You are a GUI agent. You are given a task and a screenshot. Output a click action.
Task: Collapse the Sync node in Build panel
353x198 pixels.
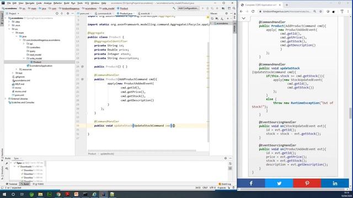pos(11,163)
